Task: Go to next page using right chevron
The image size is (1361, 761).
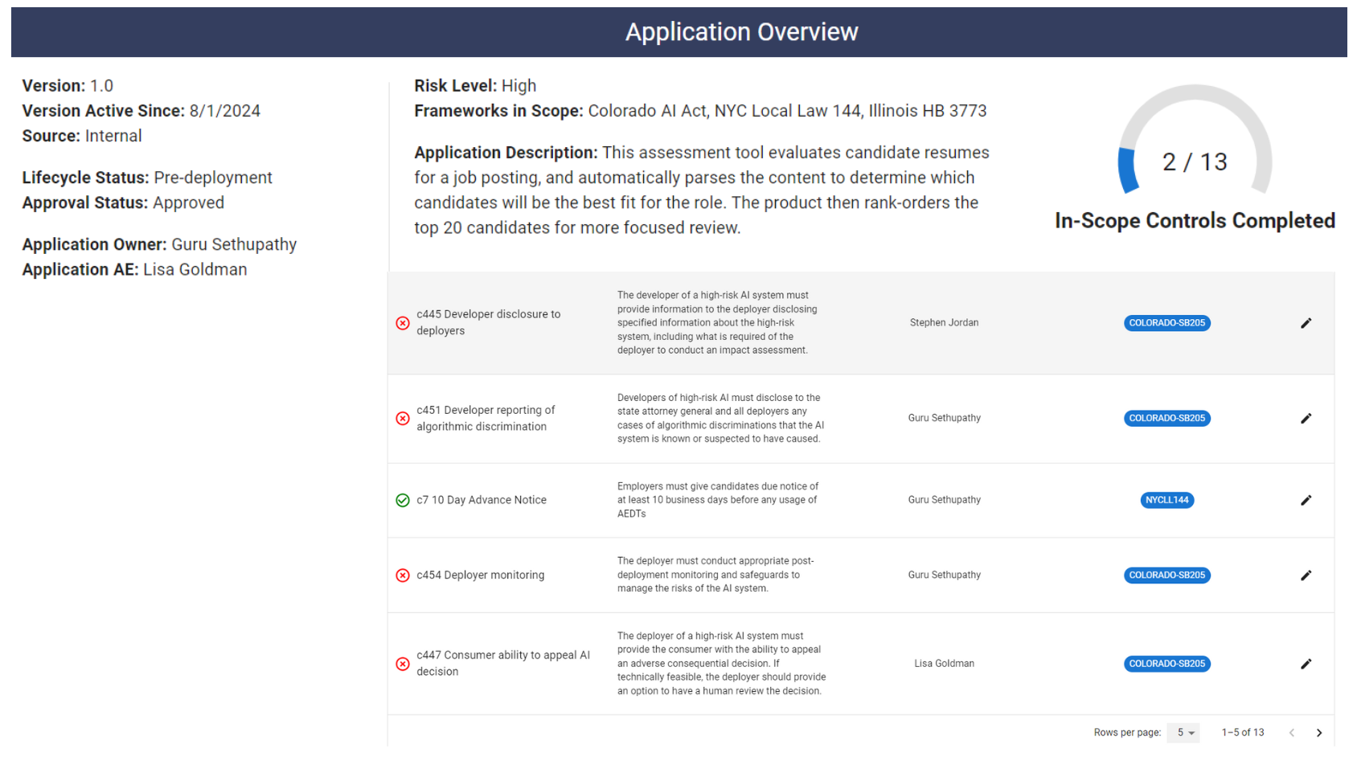Action: coord(1319,732)
